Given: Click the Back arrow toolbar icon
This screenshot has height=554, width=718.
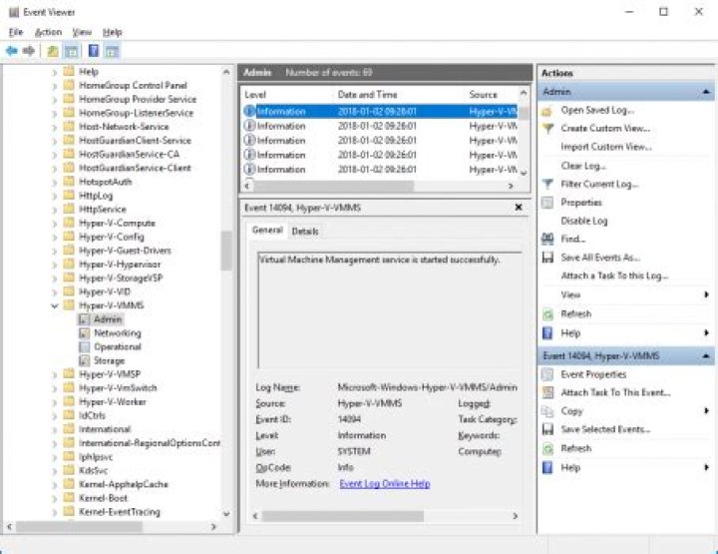Looking at the screenshot, I should (x=11, y=51).
